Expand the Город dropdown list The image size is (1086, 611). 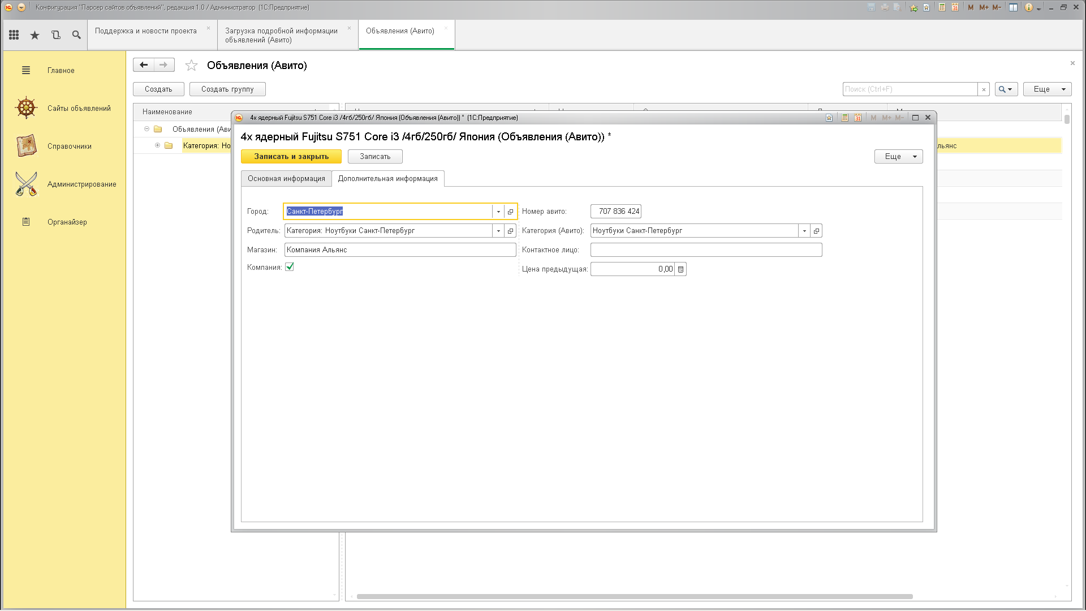(498, 212)
